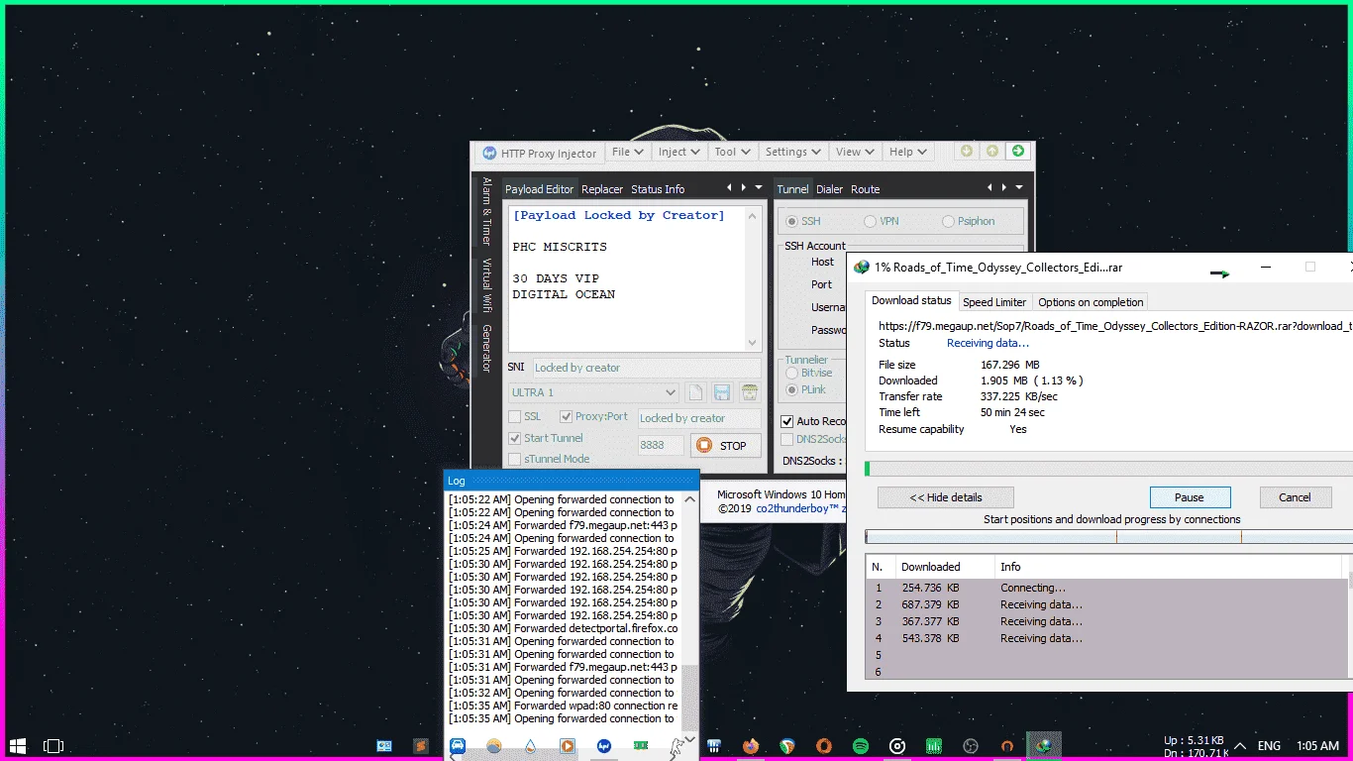
Task: Click the Internet Download Manager taskbar icon
Action: 1043,746
